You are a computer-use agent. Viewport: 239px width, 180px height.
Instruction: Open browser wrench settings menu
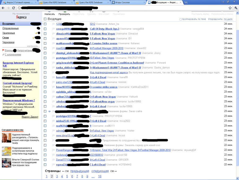coord(236,8)
